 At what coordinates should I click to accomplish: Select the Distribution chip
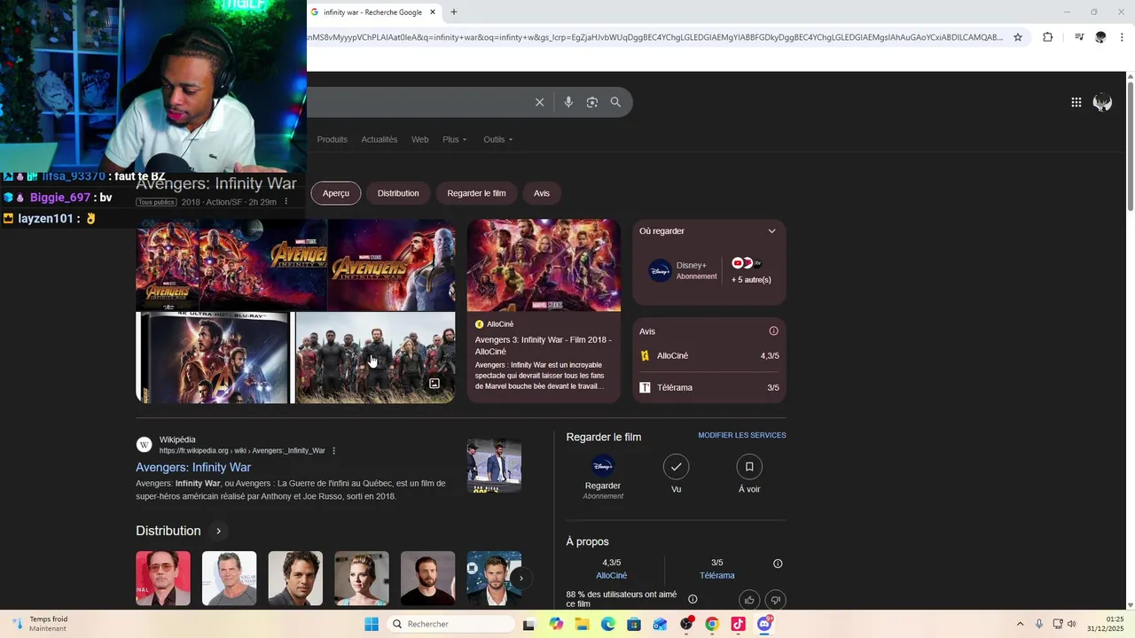point(398,193)
